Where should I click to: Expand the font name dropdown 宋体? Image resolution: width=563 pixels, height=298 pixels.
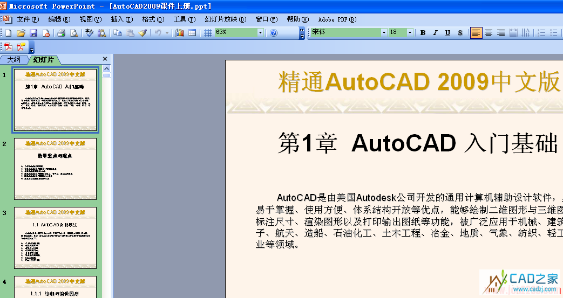point(384,33)
